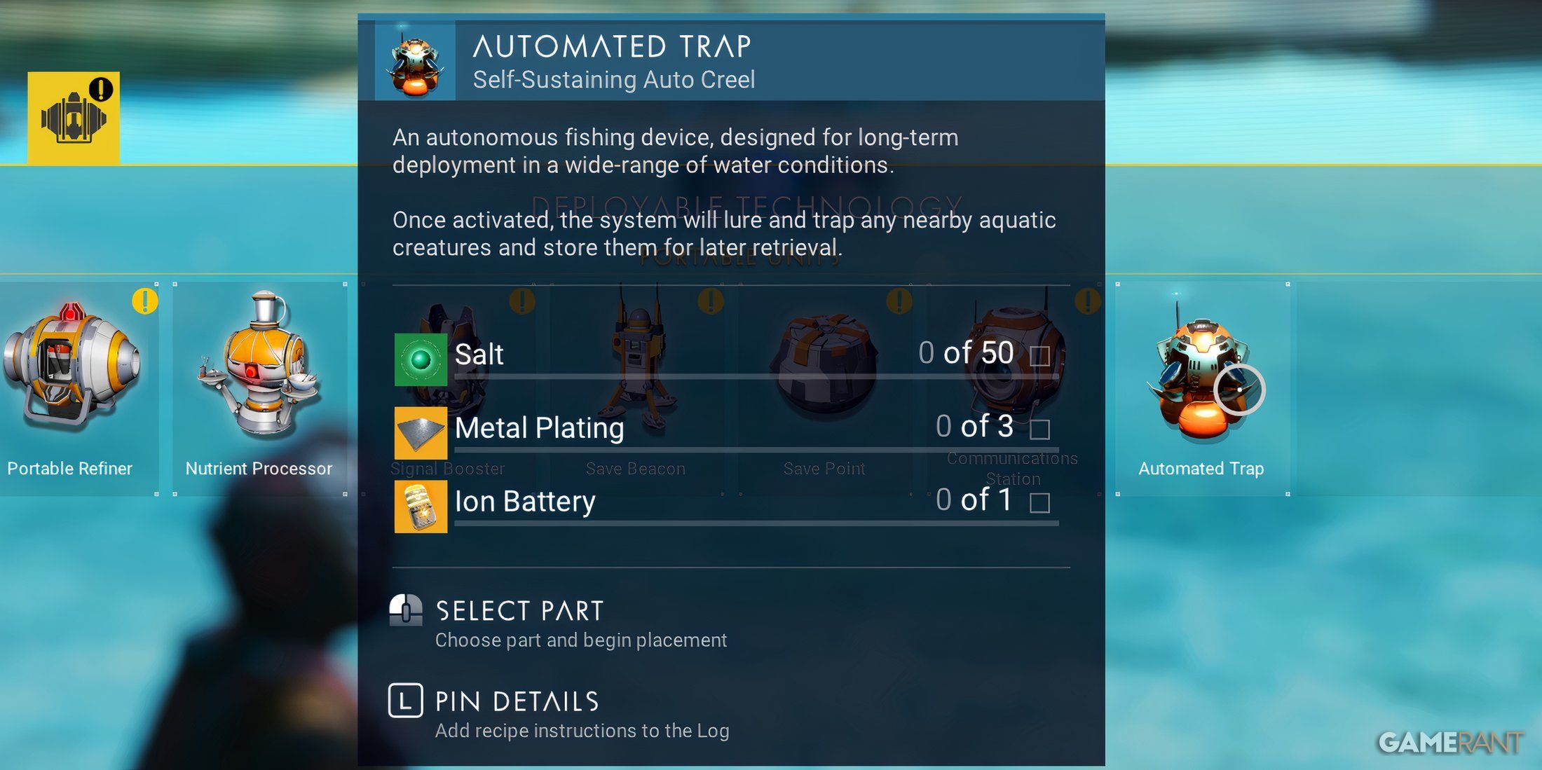Select the Nutrient Processor icon
This screenshot has height=770, width=1542.
(x=261, y=383)
